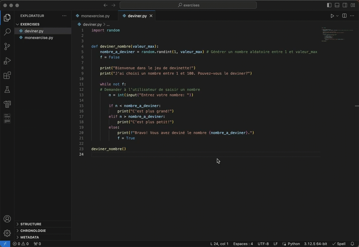This screenshot has width=359, height=247.
Task: Go back with the left arrow
Action: 105,5
